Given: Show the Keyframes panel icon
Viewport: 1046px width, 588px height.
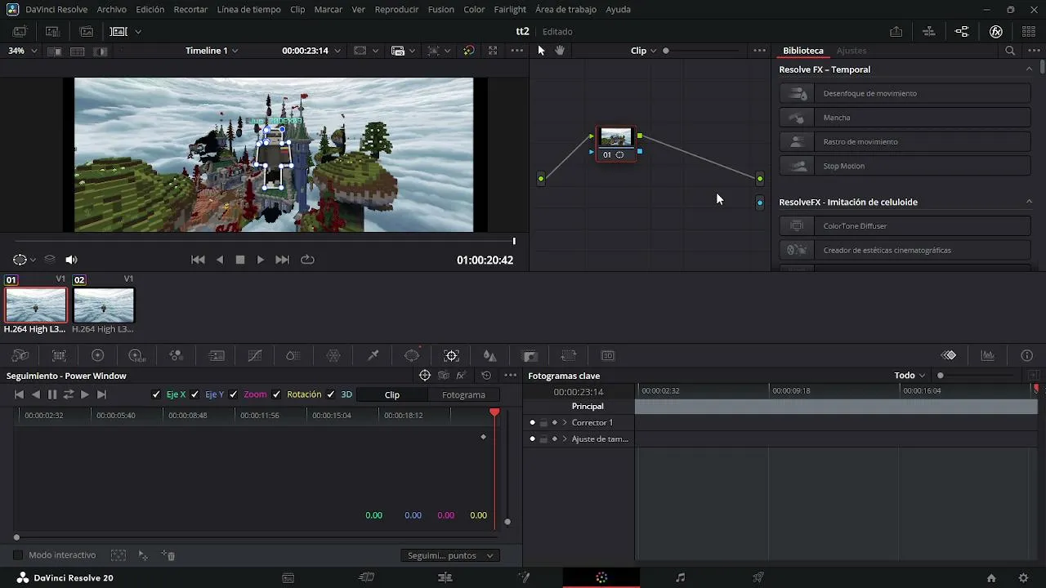Looking at the screenshot, I should (x=949, y=355).
